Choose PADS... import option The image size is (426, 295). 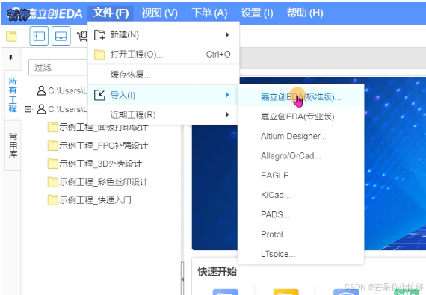click(300, 214)
